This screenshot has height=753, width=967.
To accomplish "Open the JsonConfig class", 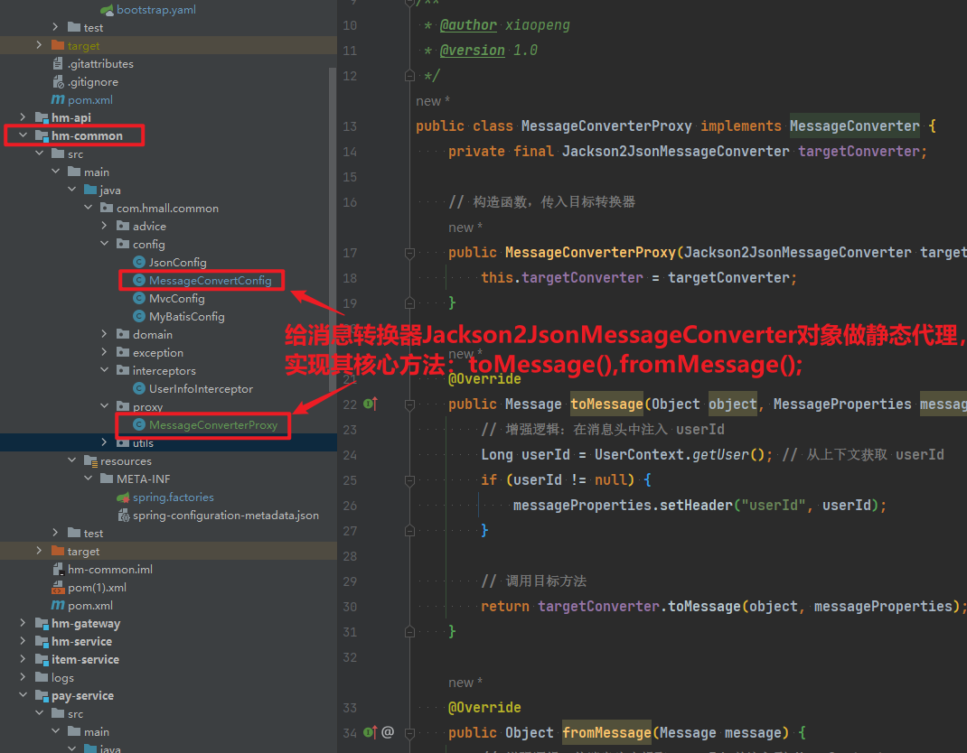I will (x=177, y=263).
